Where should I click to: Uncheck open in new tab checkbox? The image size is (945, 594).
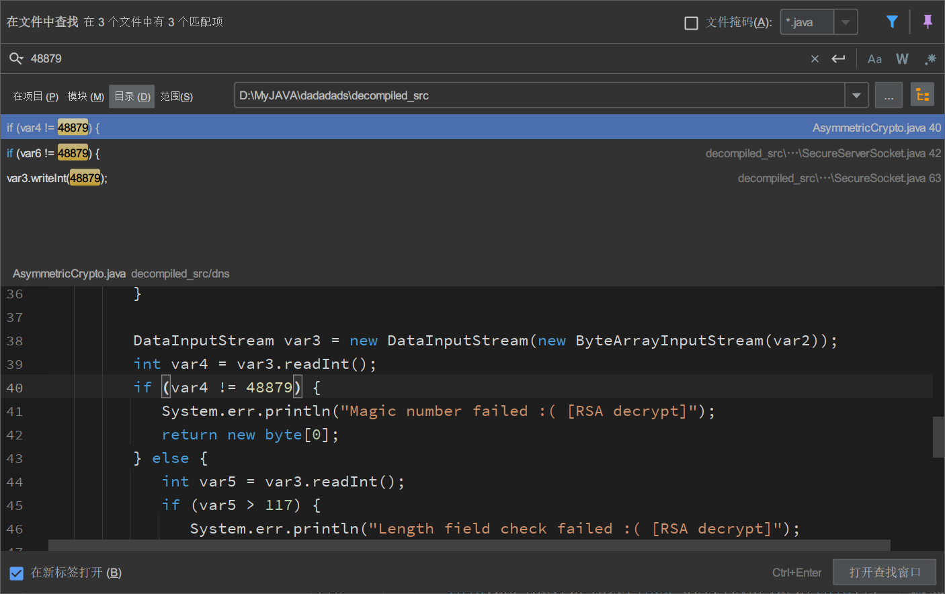click(17, 573)
